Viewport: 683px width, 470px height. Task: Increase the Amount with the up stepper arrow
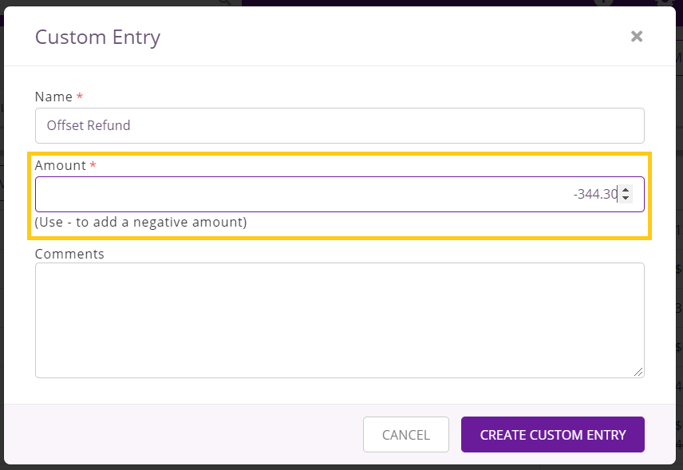[626, 190]
